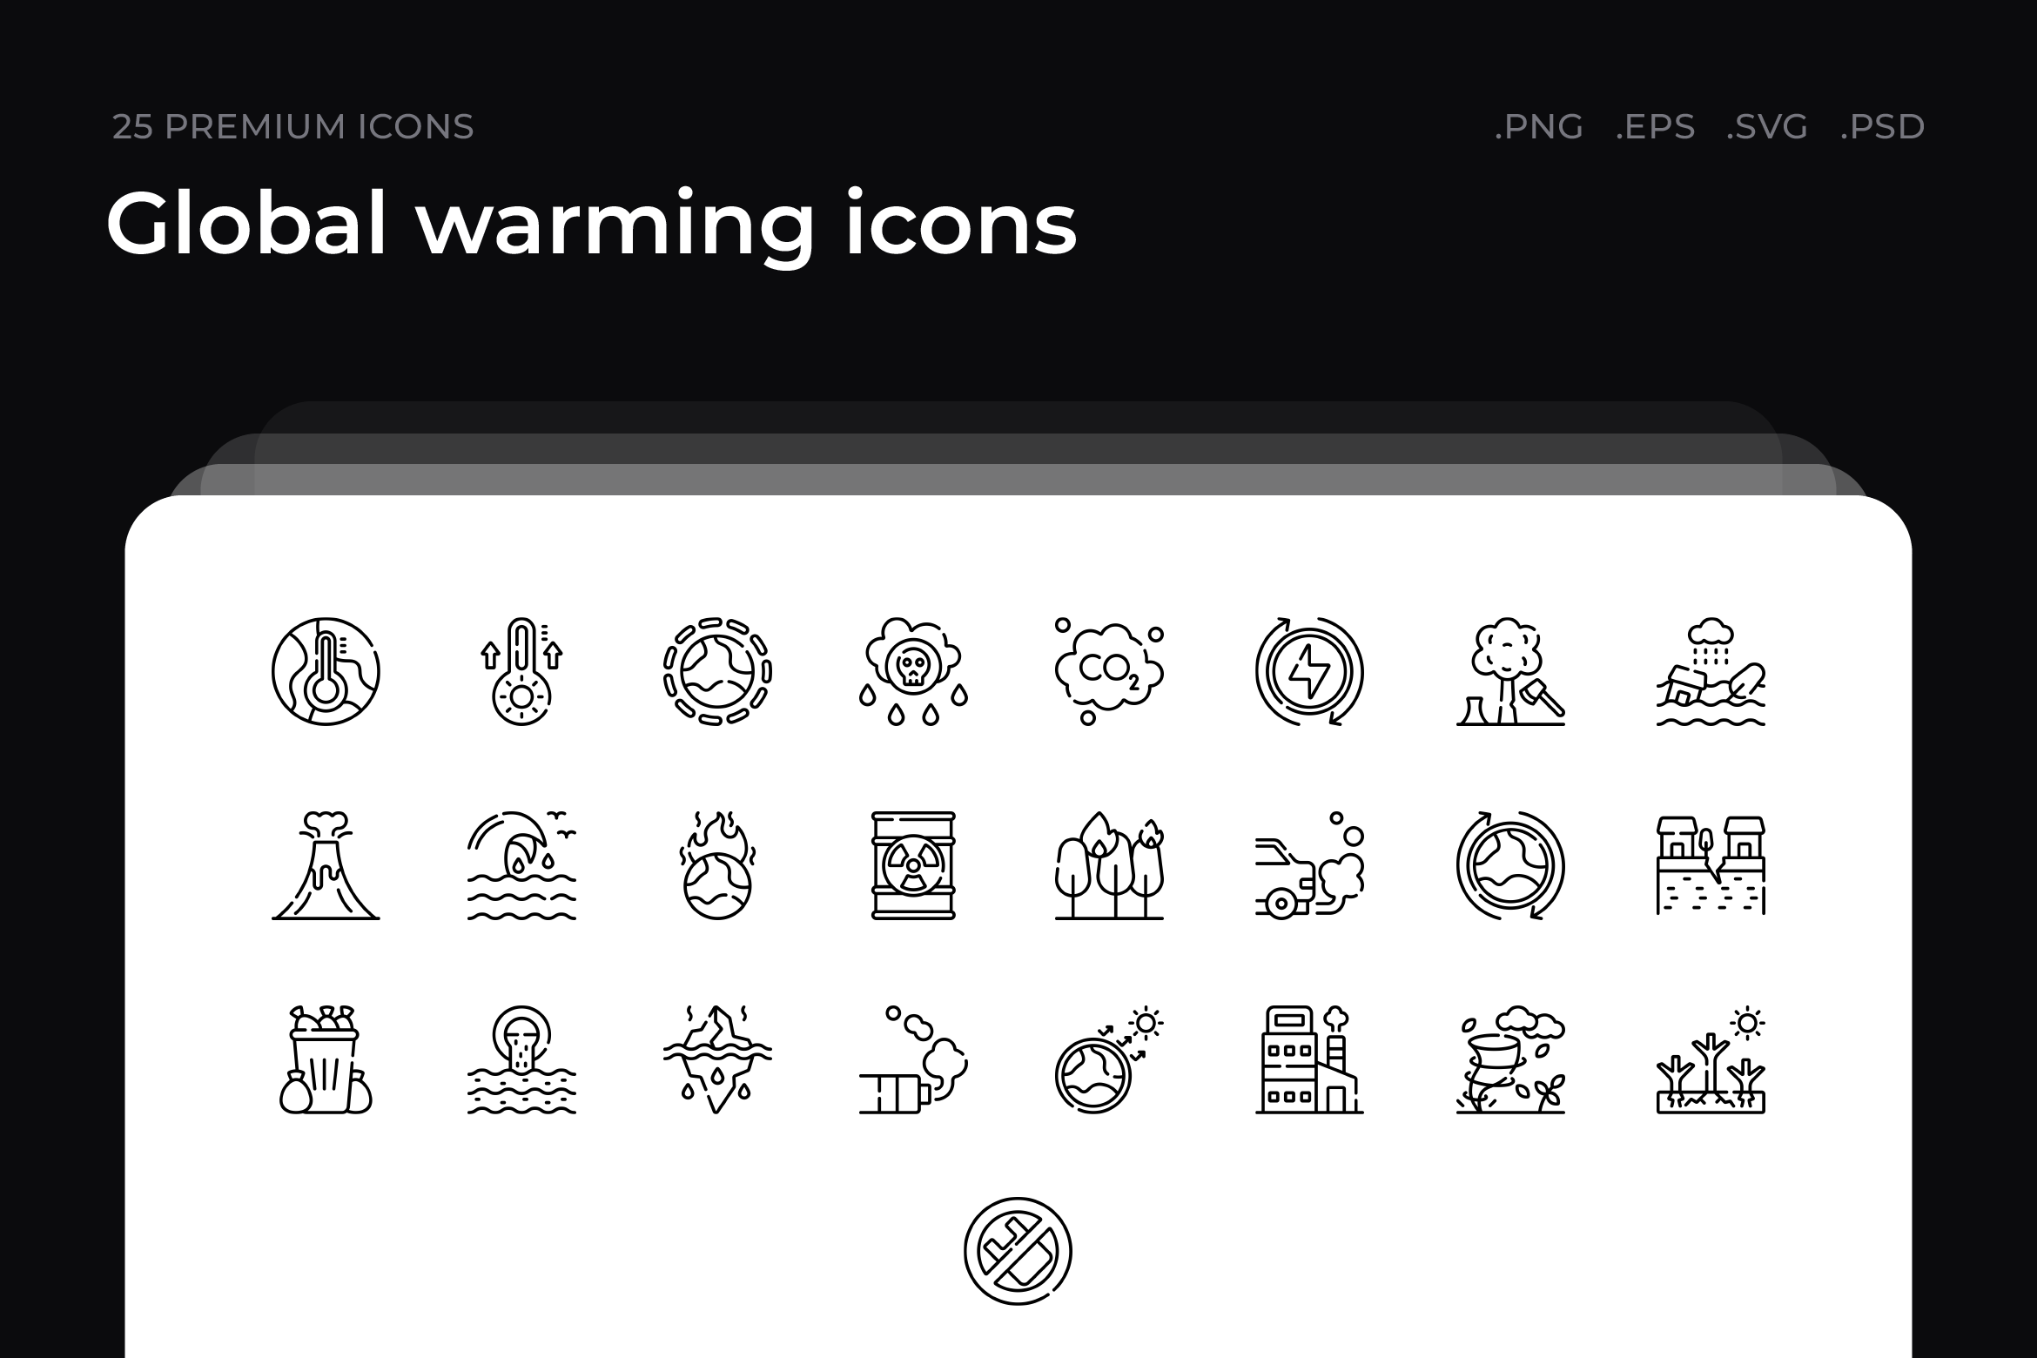
Task: Click the factory building icon
Action: (x=1309, y=1060)
